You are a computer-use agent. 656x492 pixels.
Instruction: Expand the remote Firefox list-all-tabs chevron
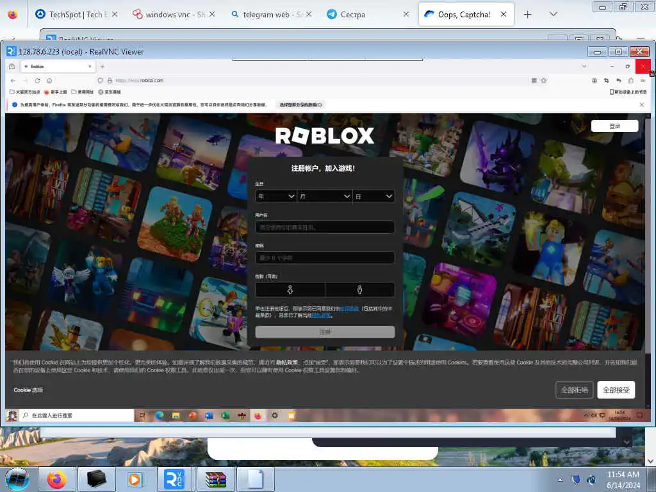coord(584,67)
